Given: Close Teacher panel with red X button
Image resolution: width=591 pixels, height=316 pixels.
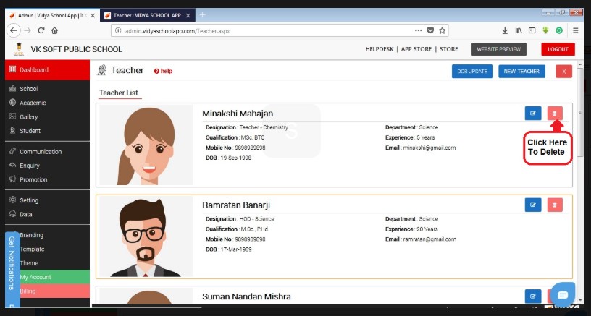Looking at the screenshot, I should point(564,72).
